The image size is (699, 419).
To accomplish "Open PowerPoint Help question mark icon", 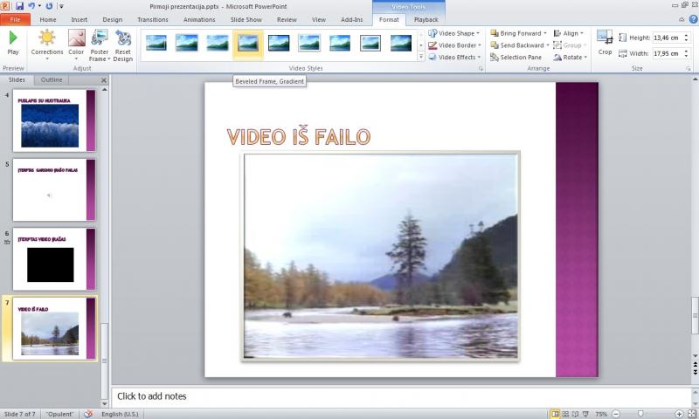I will point(693,19).
